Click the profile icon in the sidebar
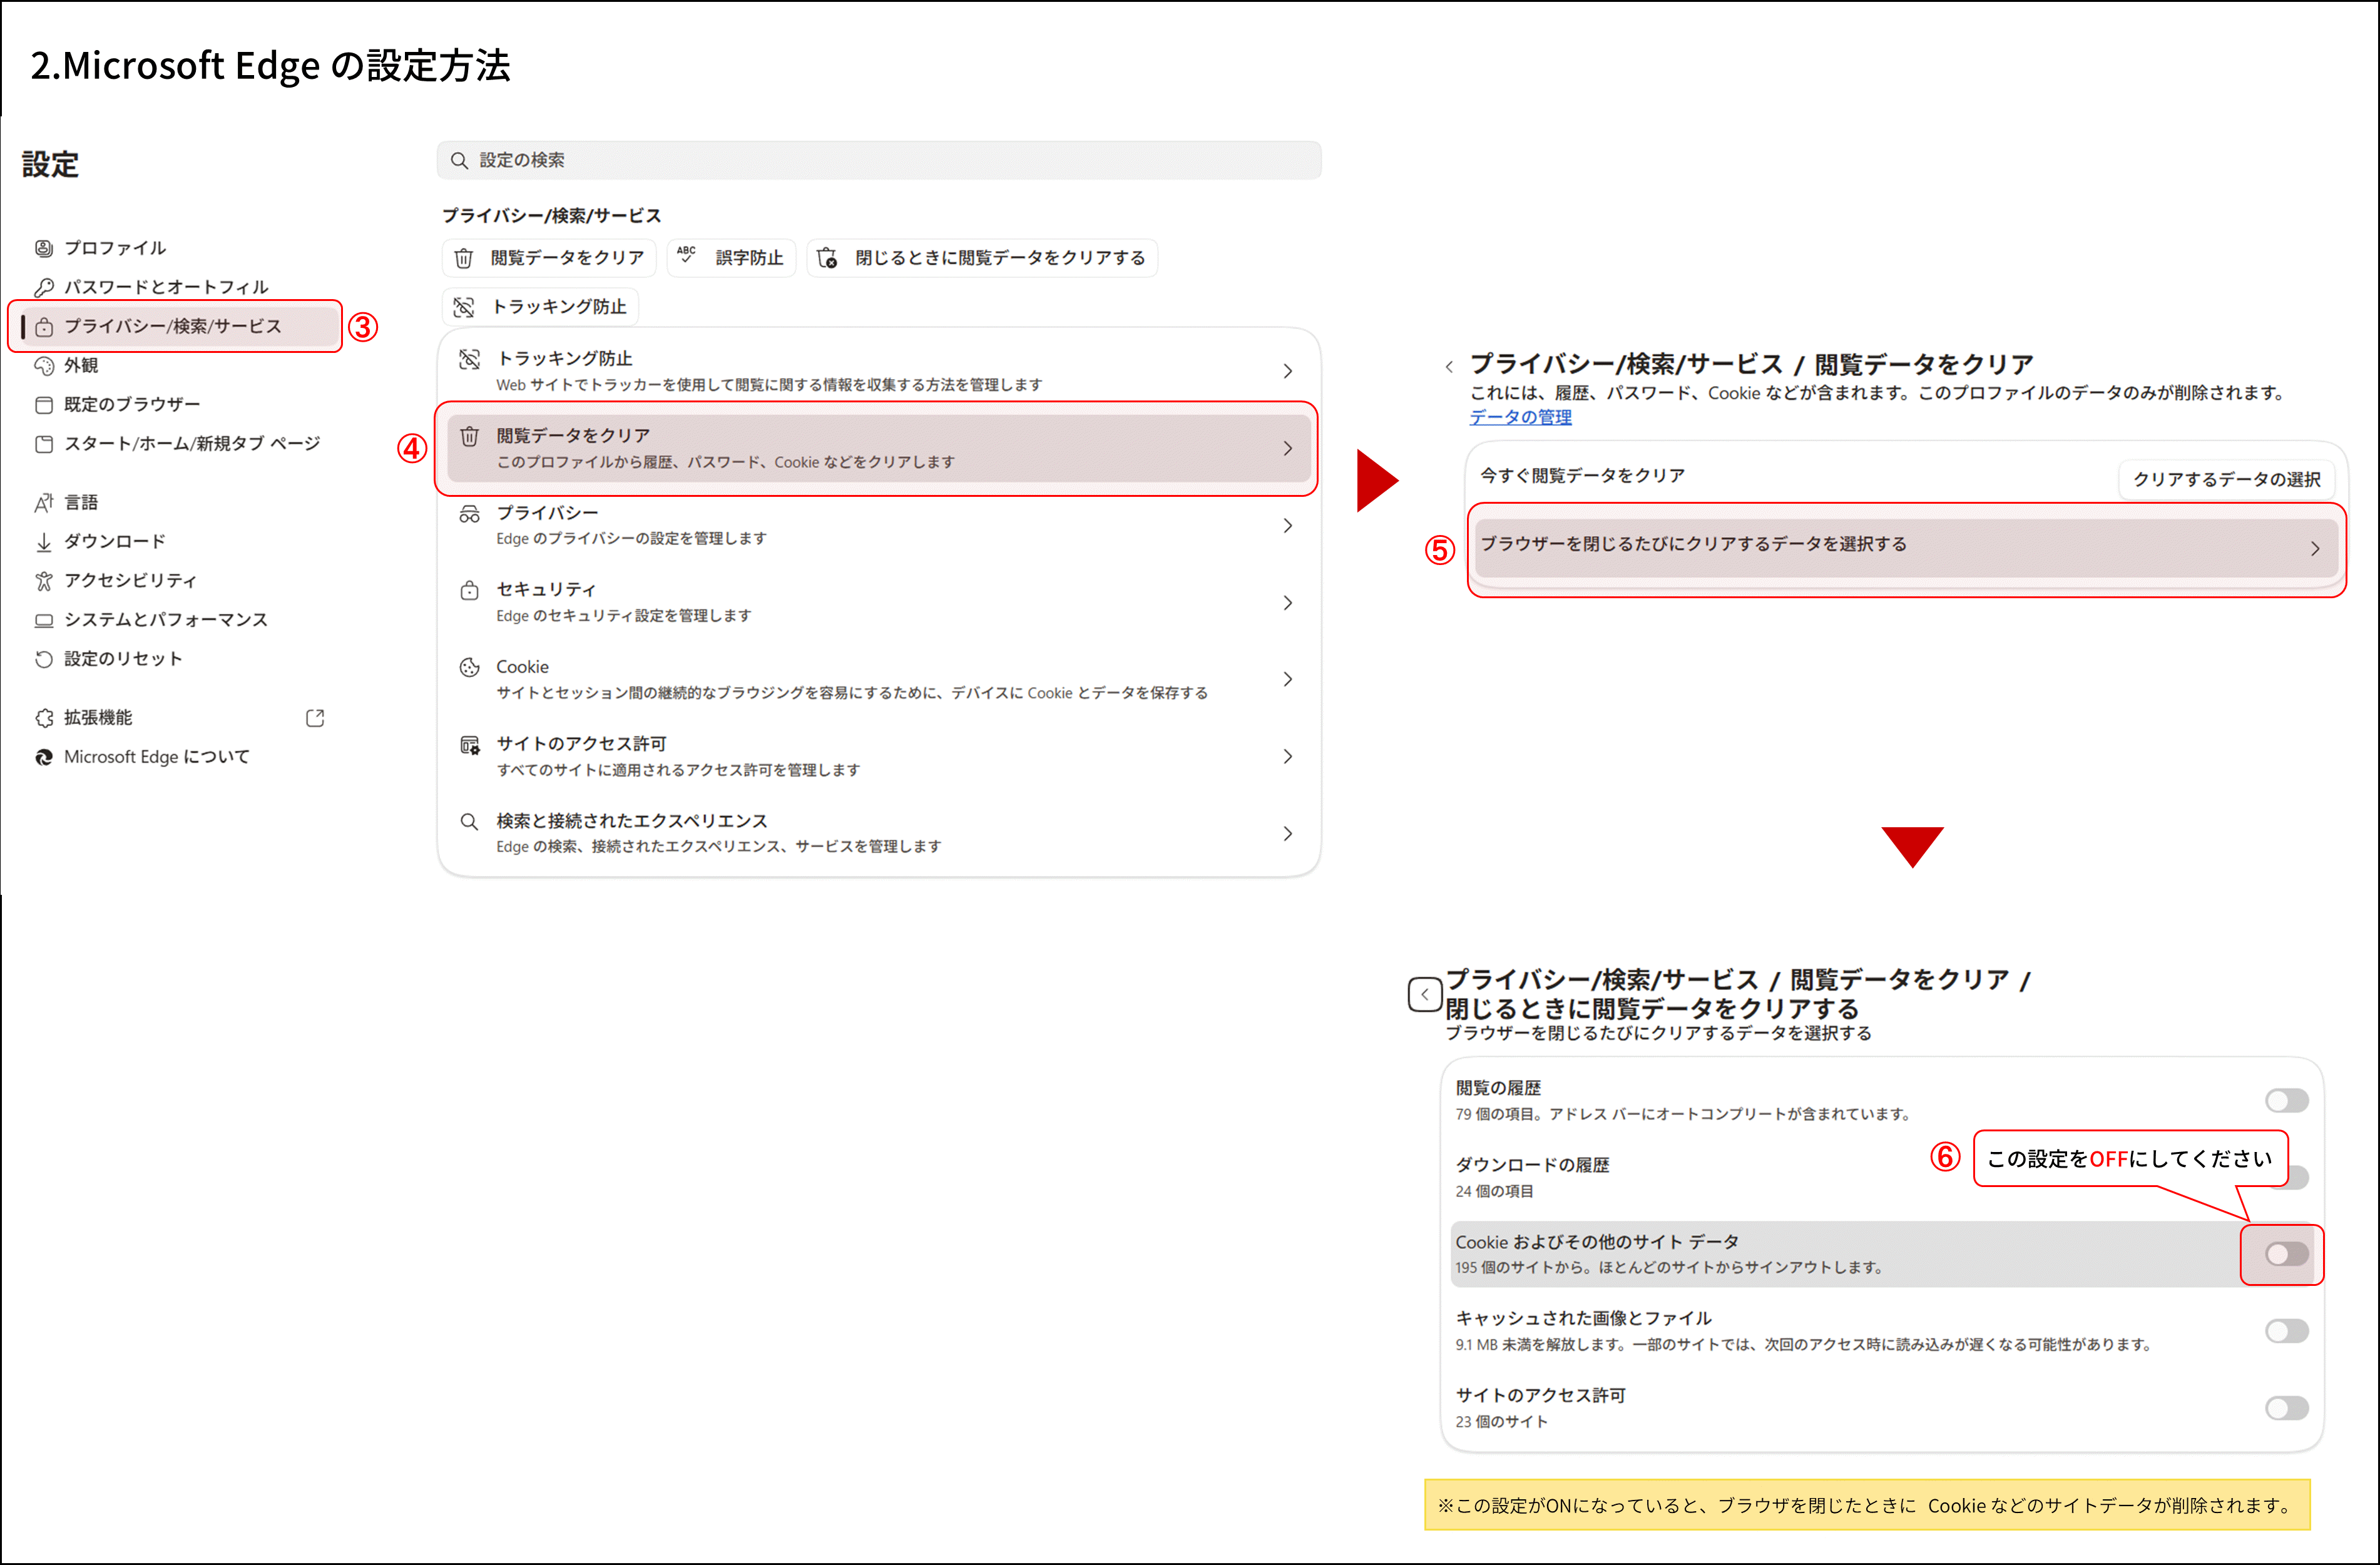Image resolution: width=2380 pixels, height=1565 pixels. 44,248
